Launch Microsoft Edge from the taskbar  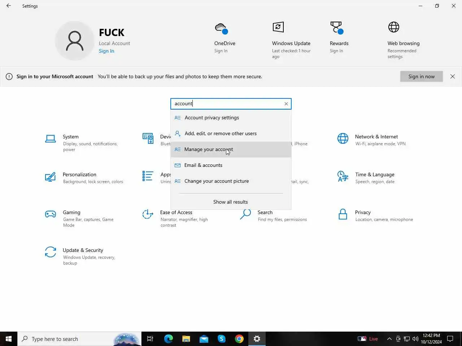(168, 339)
